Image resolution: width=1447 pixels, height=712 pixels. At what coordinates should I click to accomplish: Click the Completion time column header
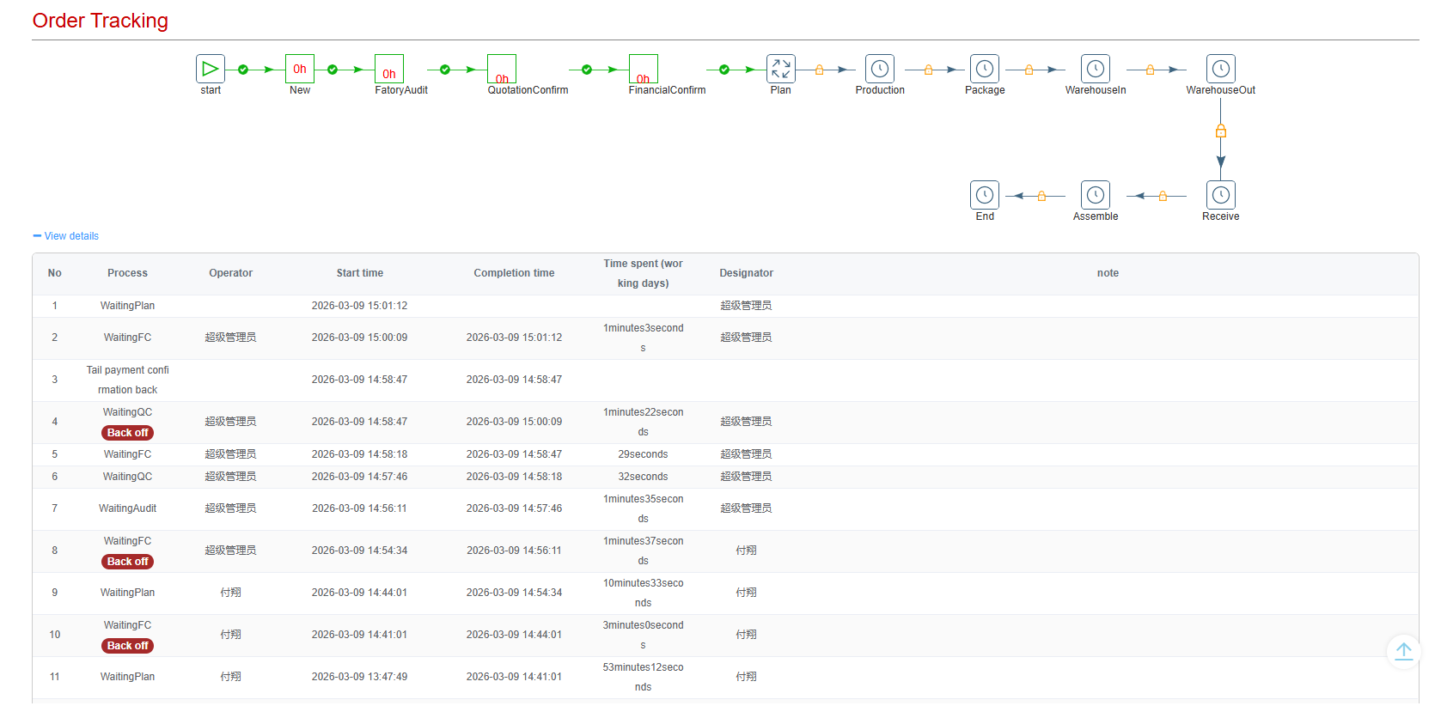pos(515,273)
